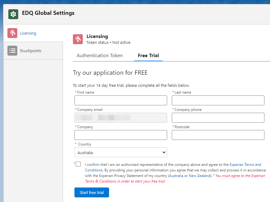Click the 'Token status • Not active' text
This screenshot has width=270, height=202.
(x=108, y=43)
